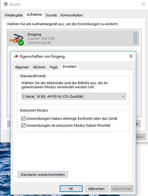Toggle exclusive mode priority checkbox
Screen dimensions: 148x196
tap(23, 125)
